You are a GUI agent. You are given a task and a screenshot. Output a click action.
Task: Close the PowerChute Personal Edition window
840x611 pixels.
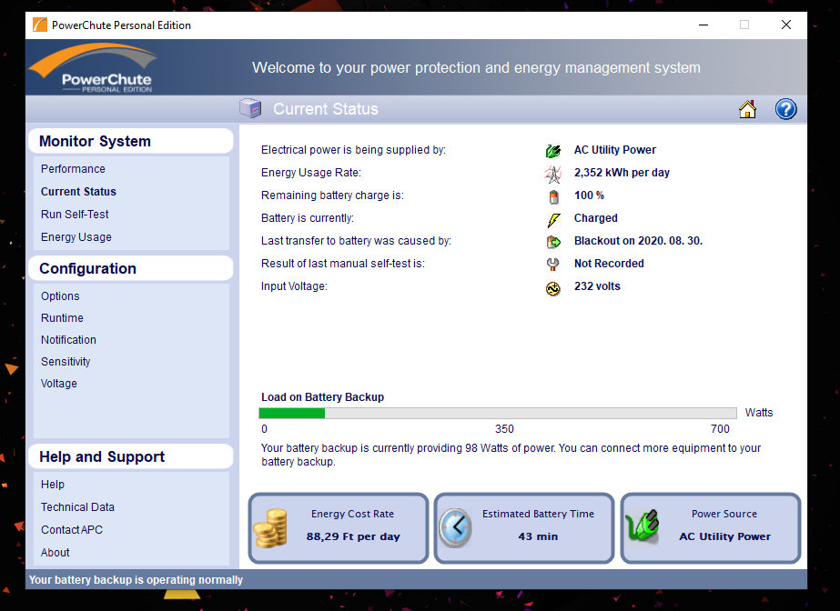786,25
